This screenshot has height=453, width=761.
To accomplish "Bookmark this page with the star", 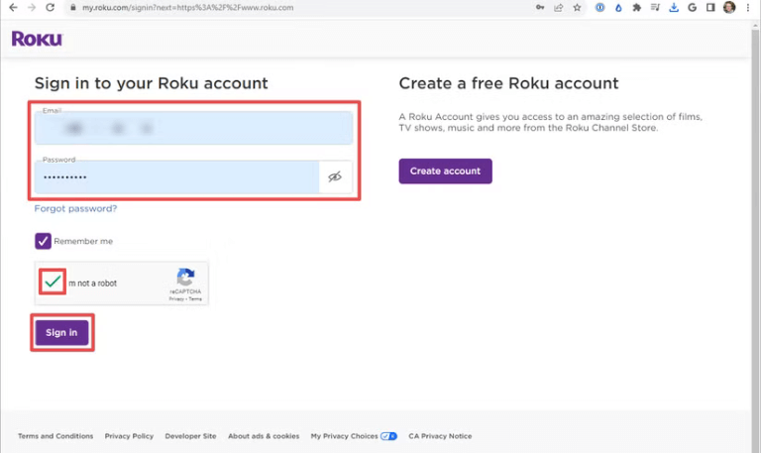I will click(x=577, y=8).
